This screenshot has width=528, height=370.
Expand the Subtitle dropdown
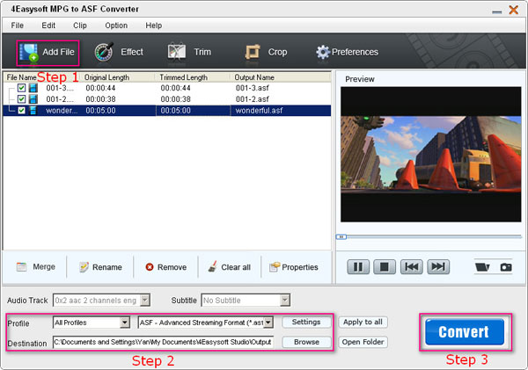click(x=285, y=300)
